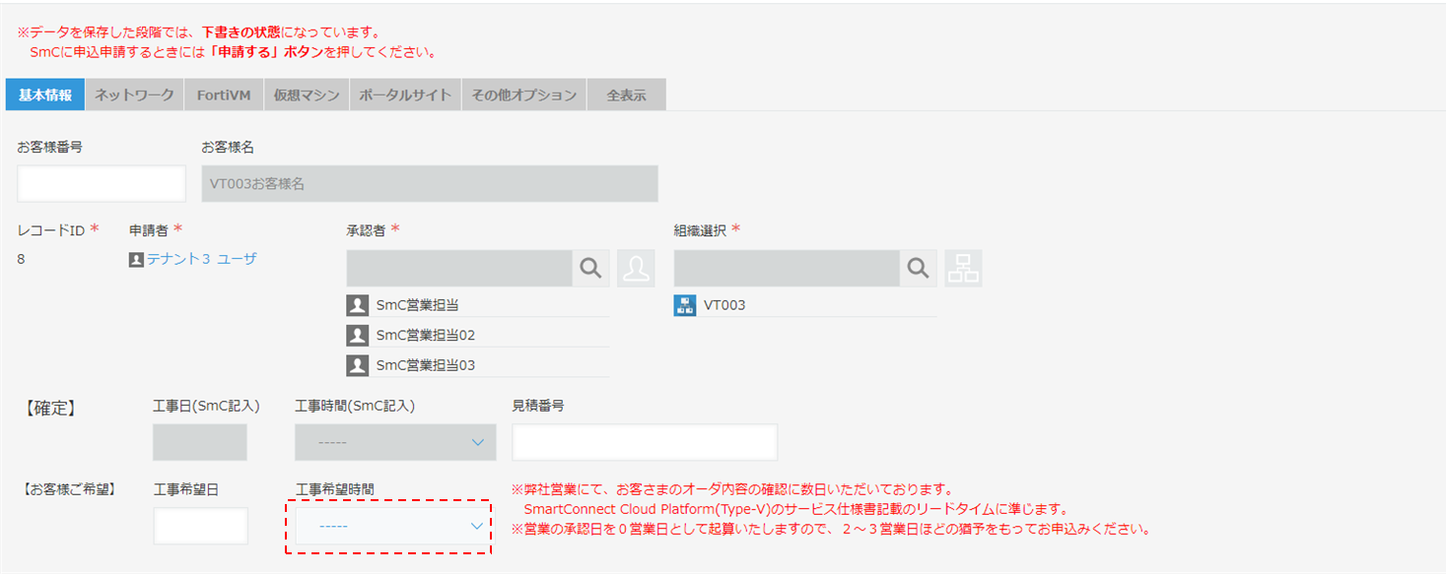Open the FortiVM tab
Viewport: 1446px width, 574px height.
coord(224,95)
